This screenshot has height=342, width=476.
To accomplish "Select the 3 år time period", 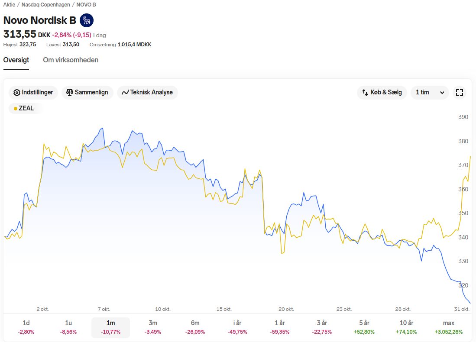I will [322, 327].
